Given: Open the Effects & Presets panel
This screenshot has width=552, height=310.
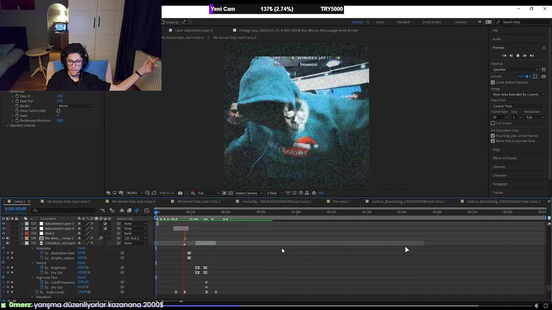Looking at the screenshot, I should pyautogui.click(x=505, y=158).
